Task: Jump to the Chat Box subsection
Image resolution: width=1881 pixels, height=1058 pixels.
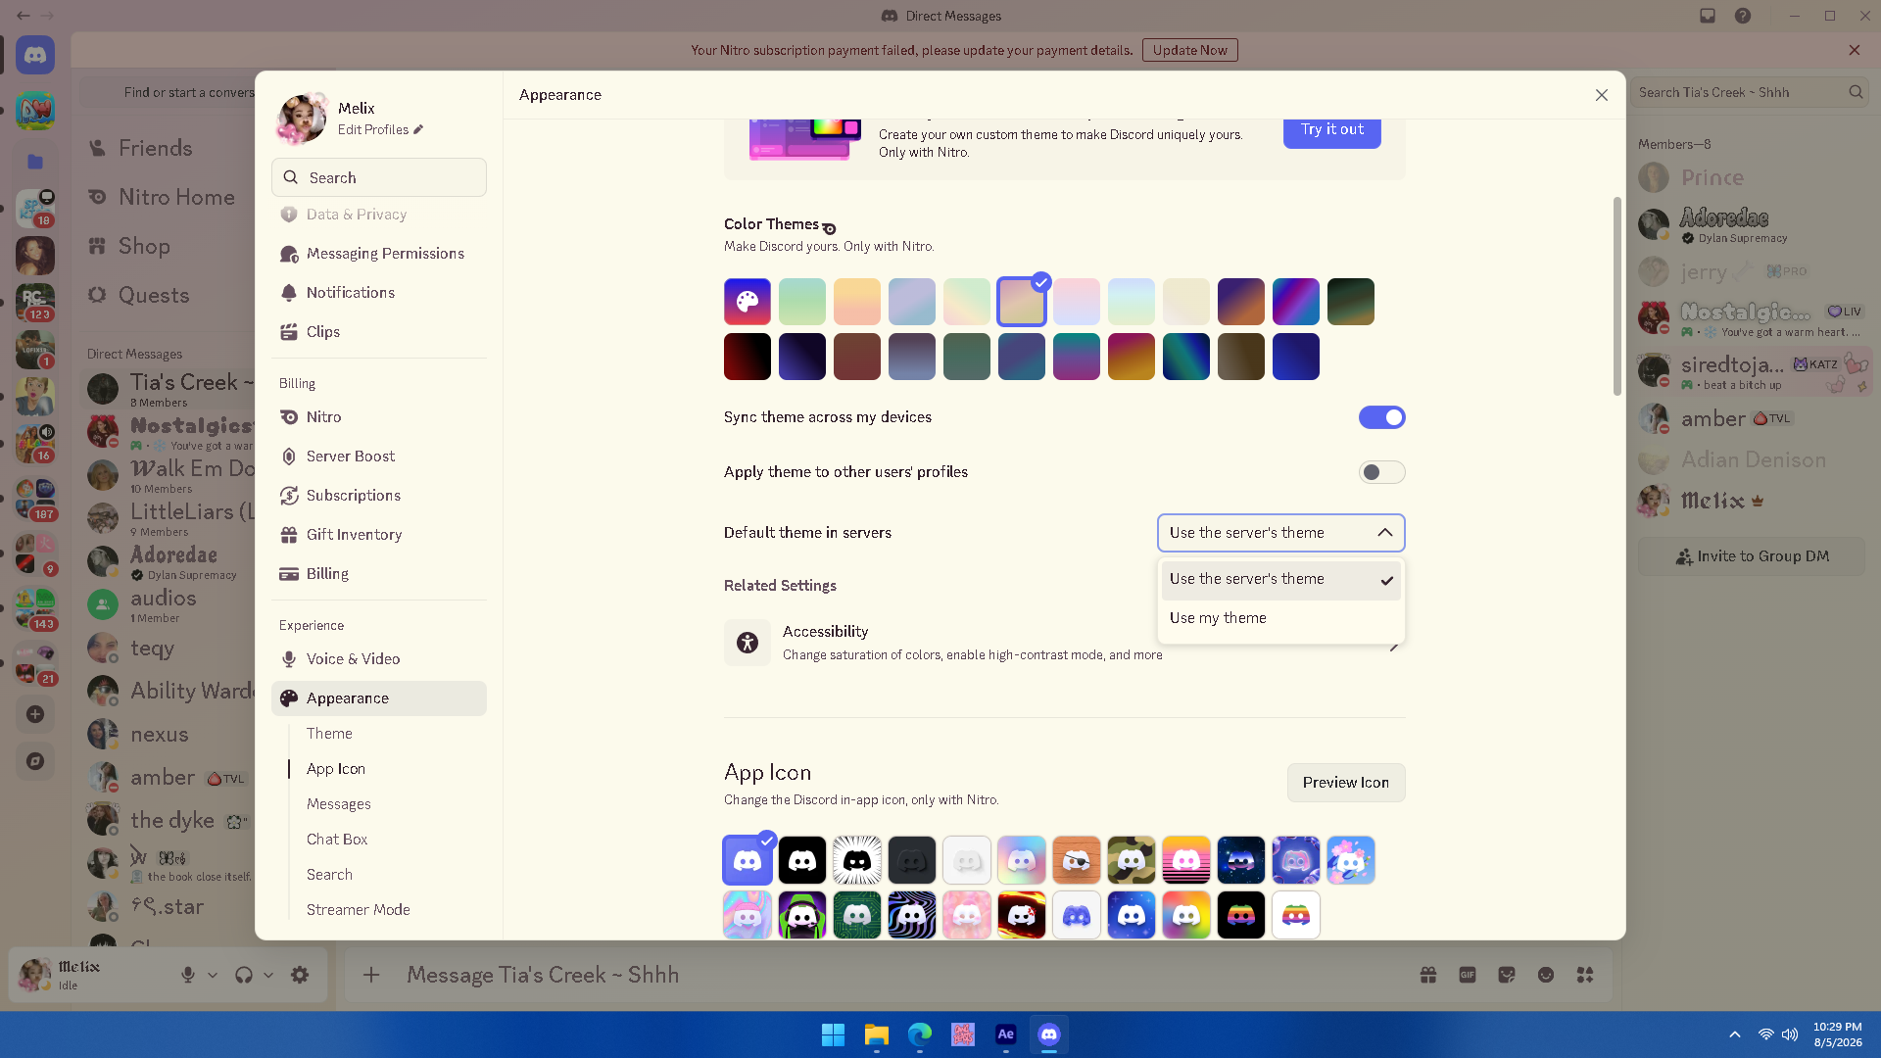Action: (x=337, y=840)
